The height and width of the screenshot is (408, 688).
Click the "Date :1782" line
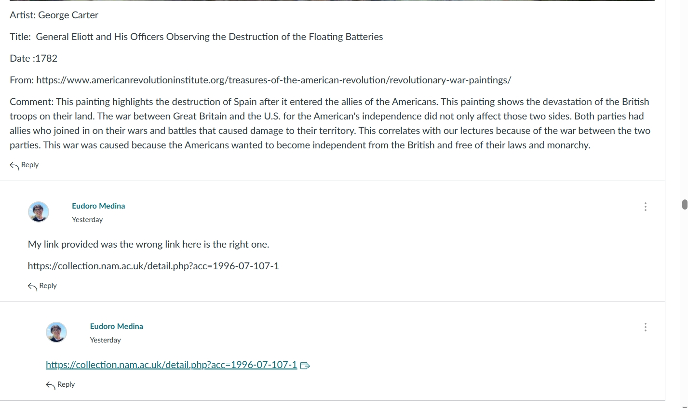[33, 58]
